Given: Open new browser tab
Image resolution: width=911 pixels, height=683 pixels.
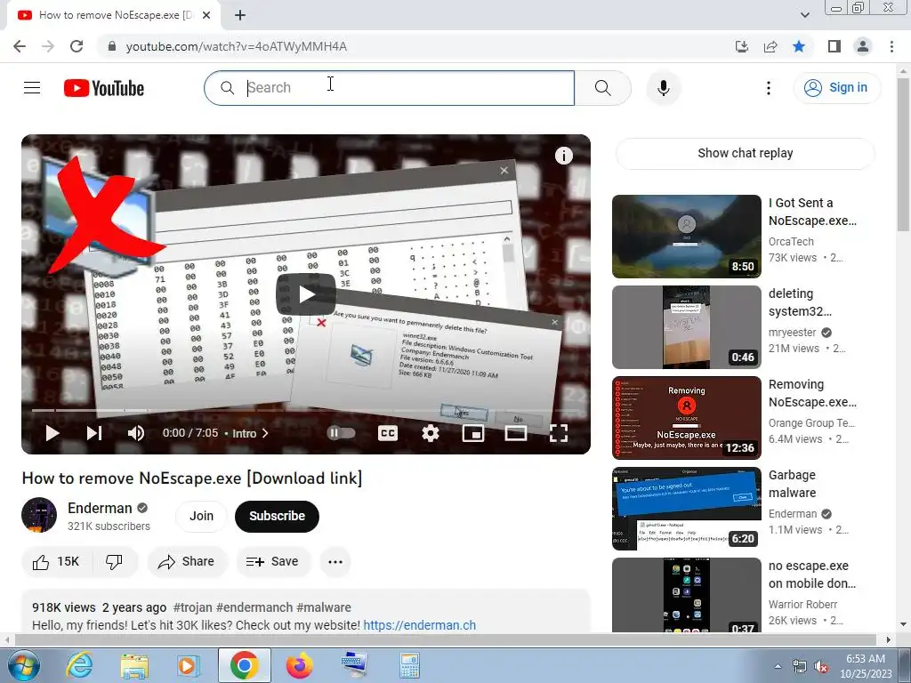Looking at the screenshot, I should tap(240, 16).
